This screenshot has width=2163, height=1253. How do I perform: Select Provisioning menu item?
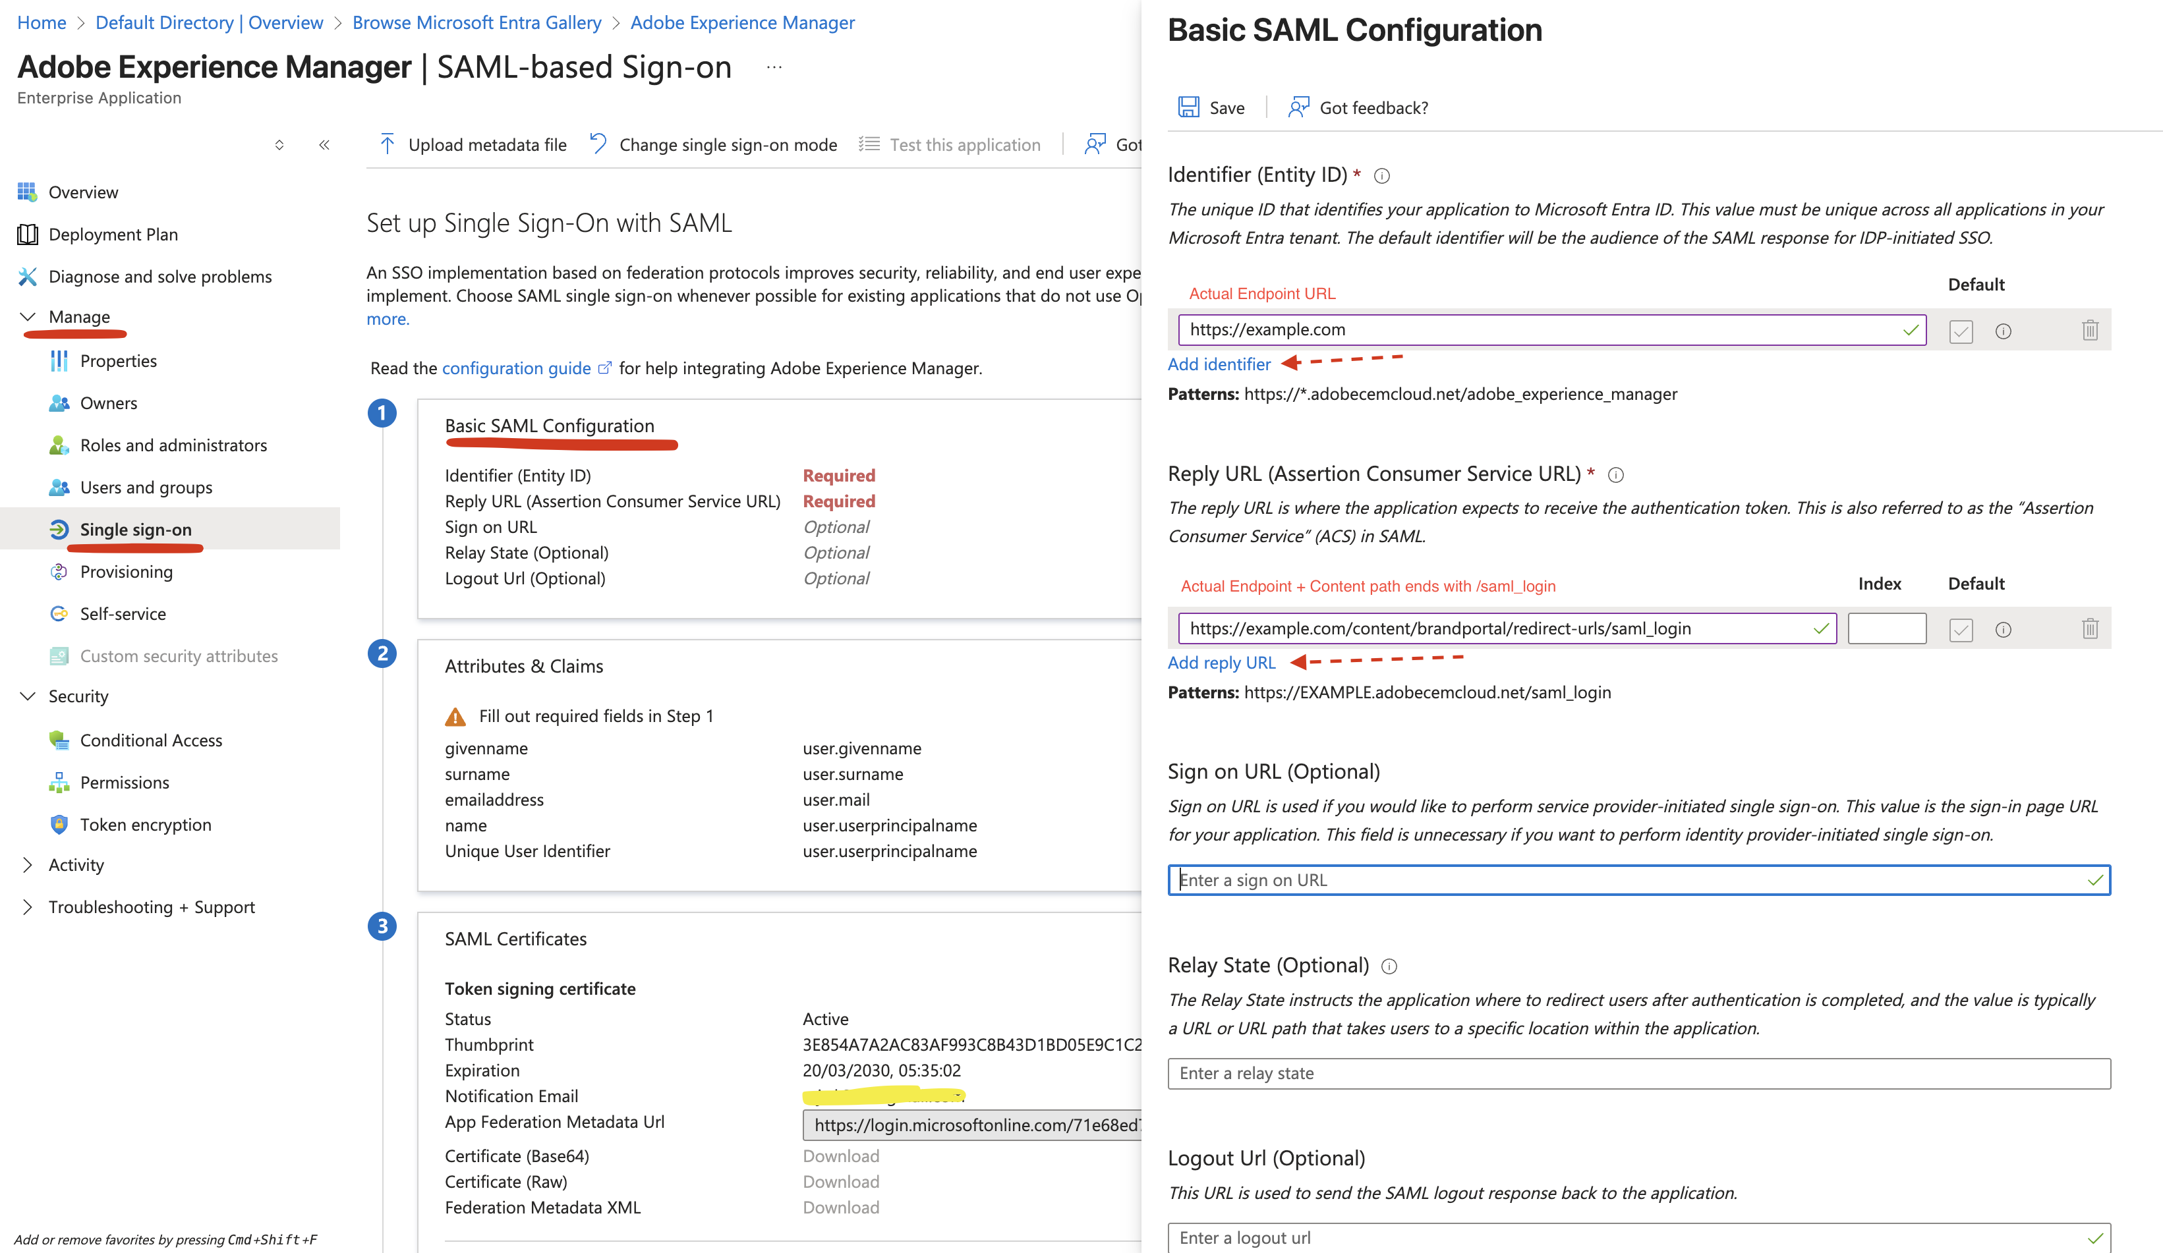(126, 572)
